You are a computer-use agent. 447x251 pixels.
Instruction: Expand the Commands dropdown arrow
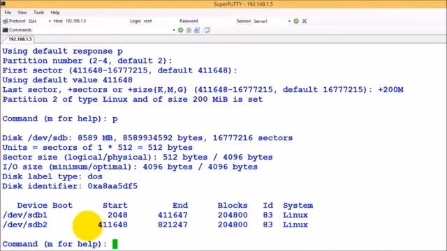pos(174,30)
